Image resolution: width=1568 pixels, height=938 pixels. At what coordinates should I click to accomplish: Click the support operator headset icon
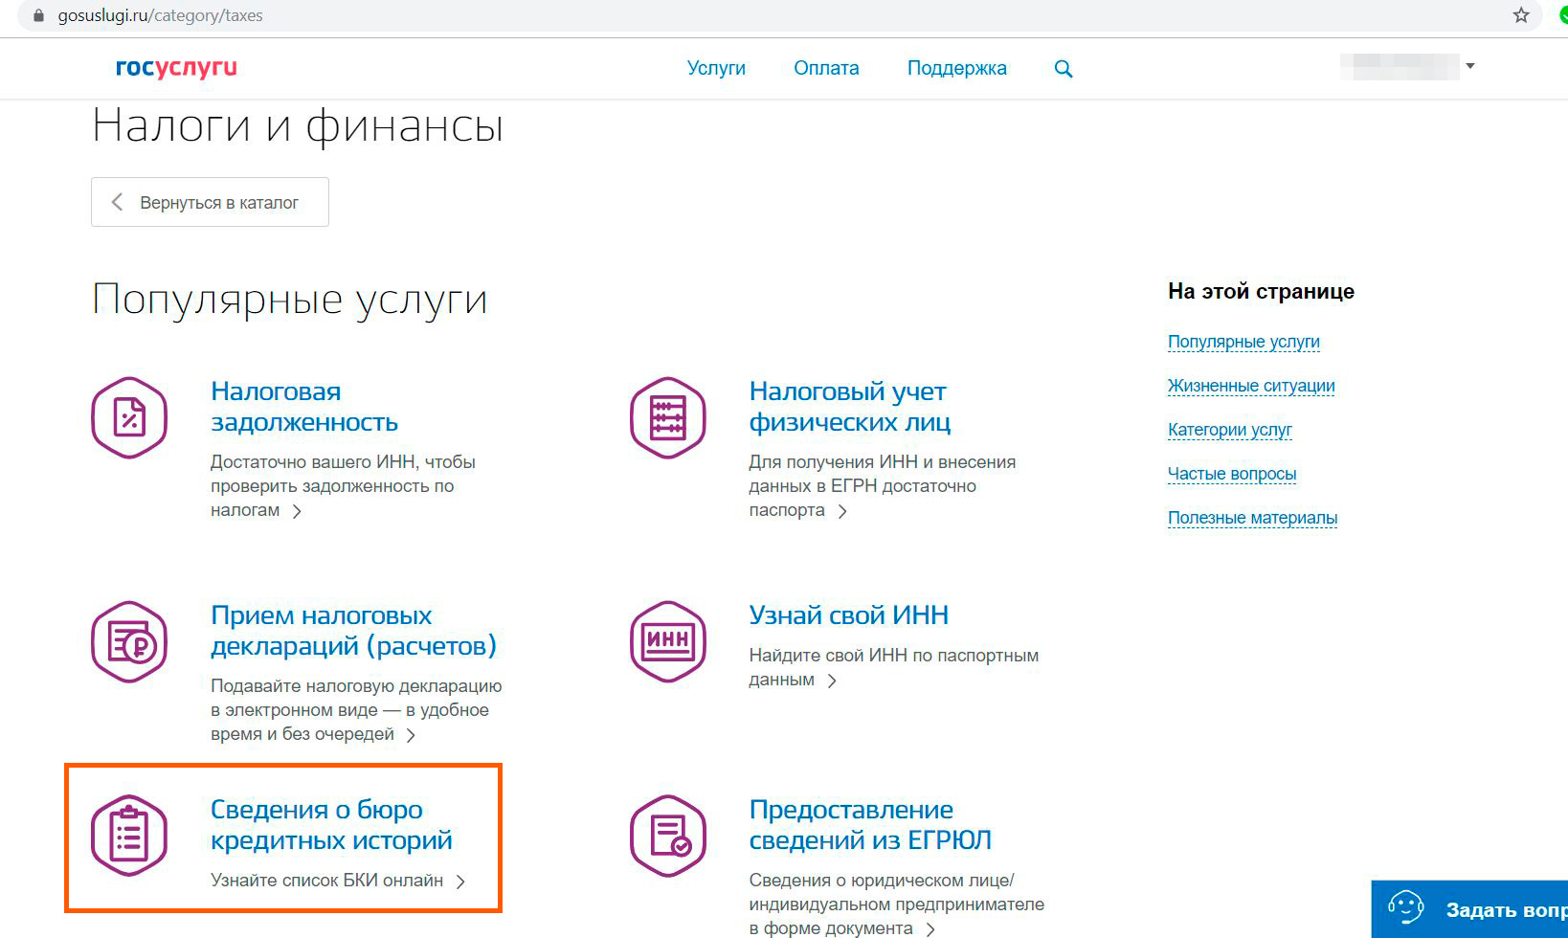tap(1406, 907)
